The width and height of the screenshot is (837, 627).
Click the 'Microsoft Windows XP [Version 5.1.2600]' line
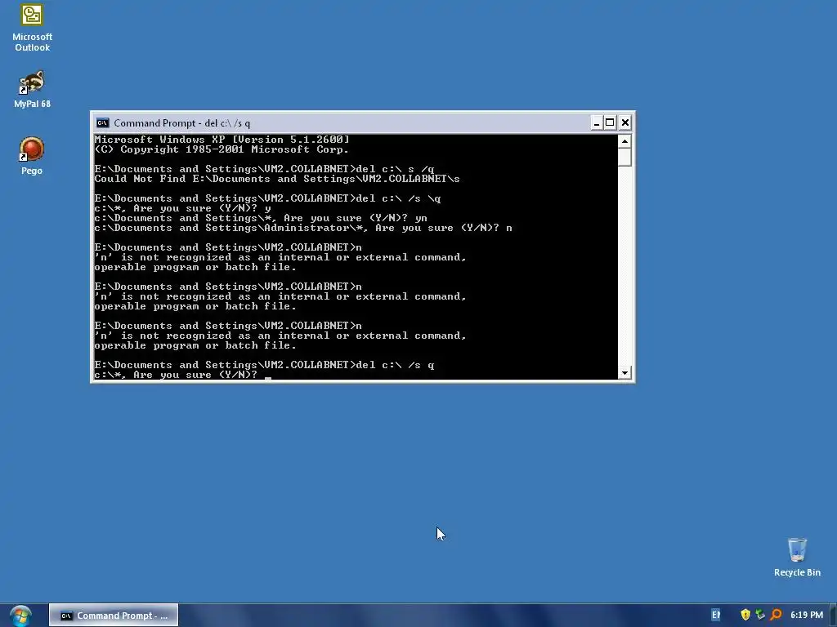222,140
